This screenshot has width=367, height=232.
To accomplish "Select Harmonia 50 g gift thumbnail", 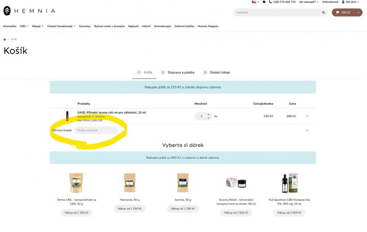I will [130, 183].
